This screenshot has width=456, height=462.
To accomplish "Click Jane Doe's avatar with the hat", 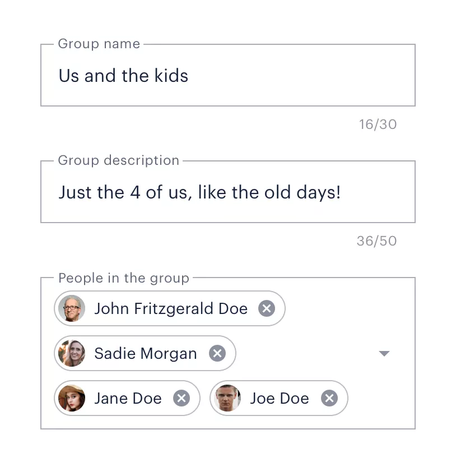I will 72,398.
